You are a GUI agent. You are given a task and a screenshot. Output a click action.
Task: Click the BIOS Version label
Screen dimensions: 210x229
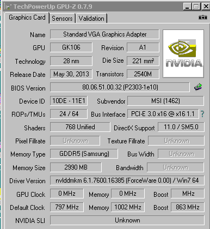tap(28, 88)
